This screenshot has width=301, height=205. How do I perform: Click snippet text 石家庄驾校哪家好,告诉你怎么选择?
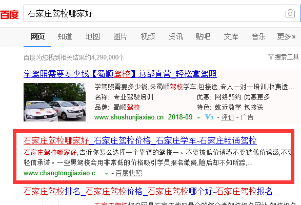(x=157, y=152)
